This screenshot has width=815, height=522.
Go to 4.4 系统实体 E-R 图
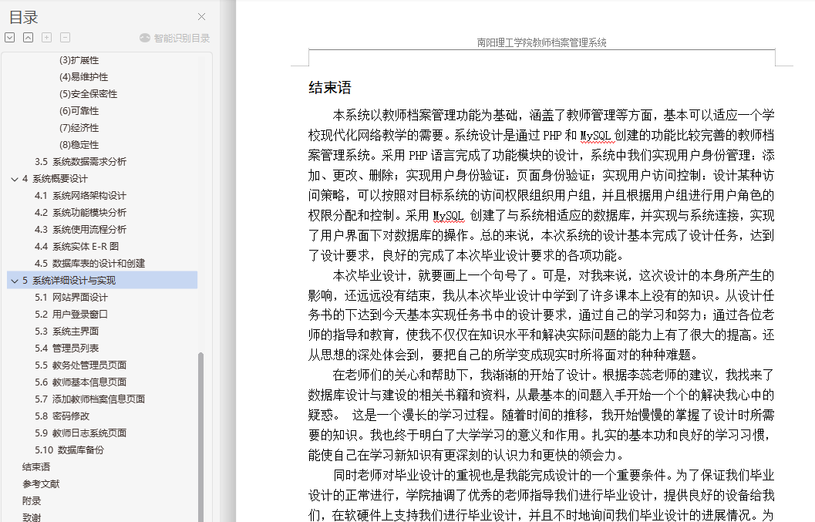[x=77, y=247]
